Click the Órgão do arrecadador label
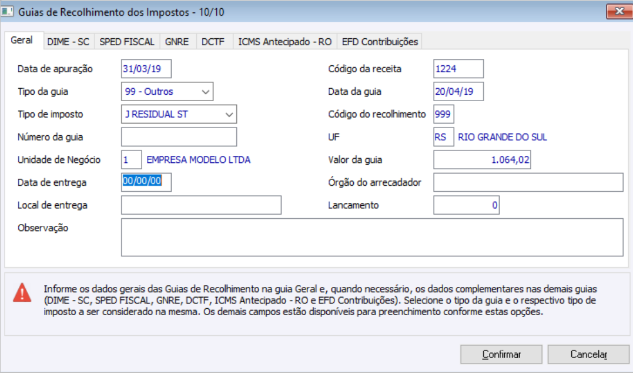The image size is (633, 374). click(x=374, y=182)
